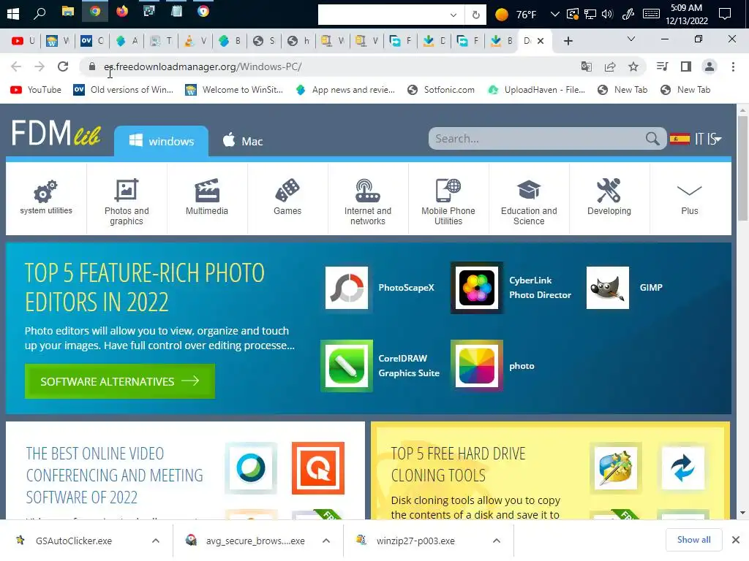Click the address bar URL

point(203,66)
